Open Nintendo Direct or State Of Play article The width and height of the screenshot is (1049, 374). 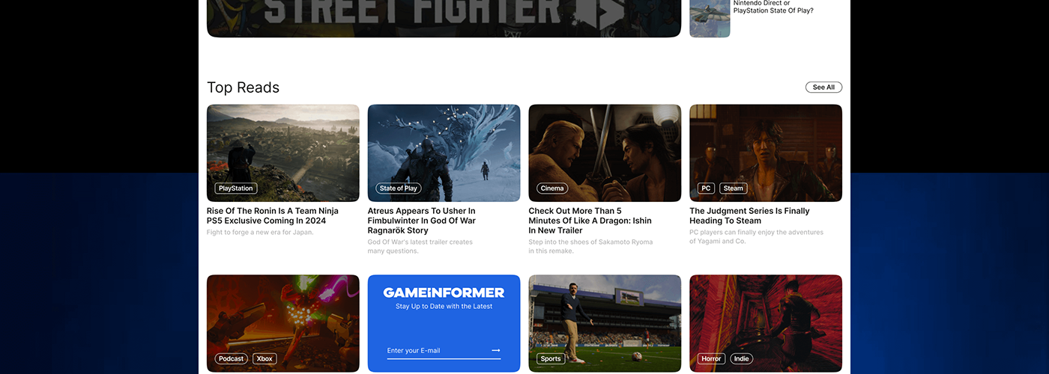coord(773,7)
